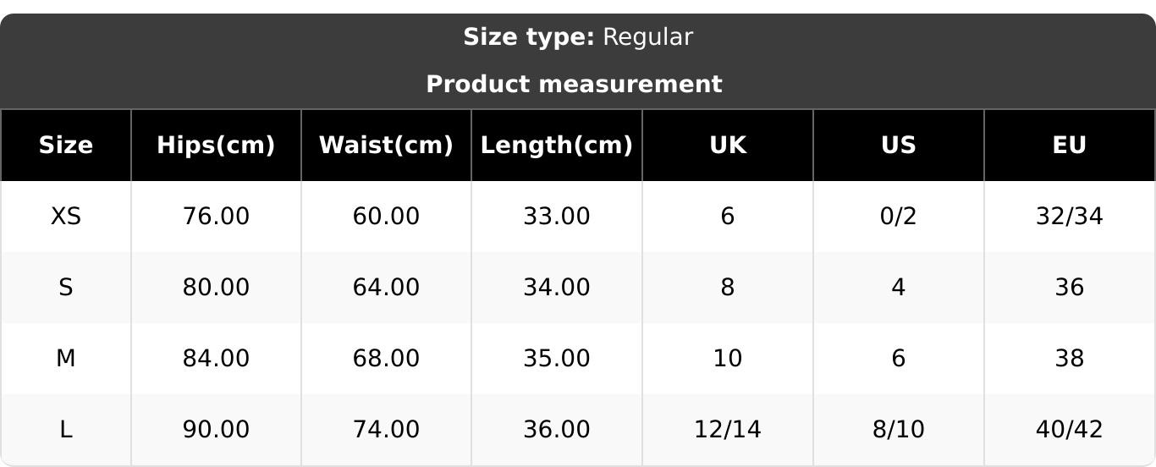The width and height of the screenshot is (1156, 467).
Task: Select the 12/14 UK size cell
Action: [728, 430]
